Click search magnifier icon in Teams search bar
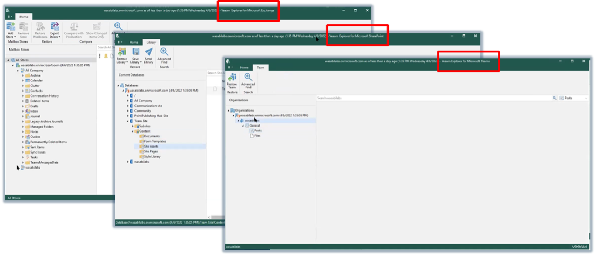The image size is (597, 257). 554,98
